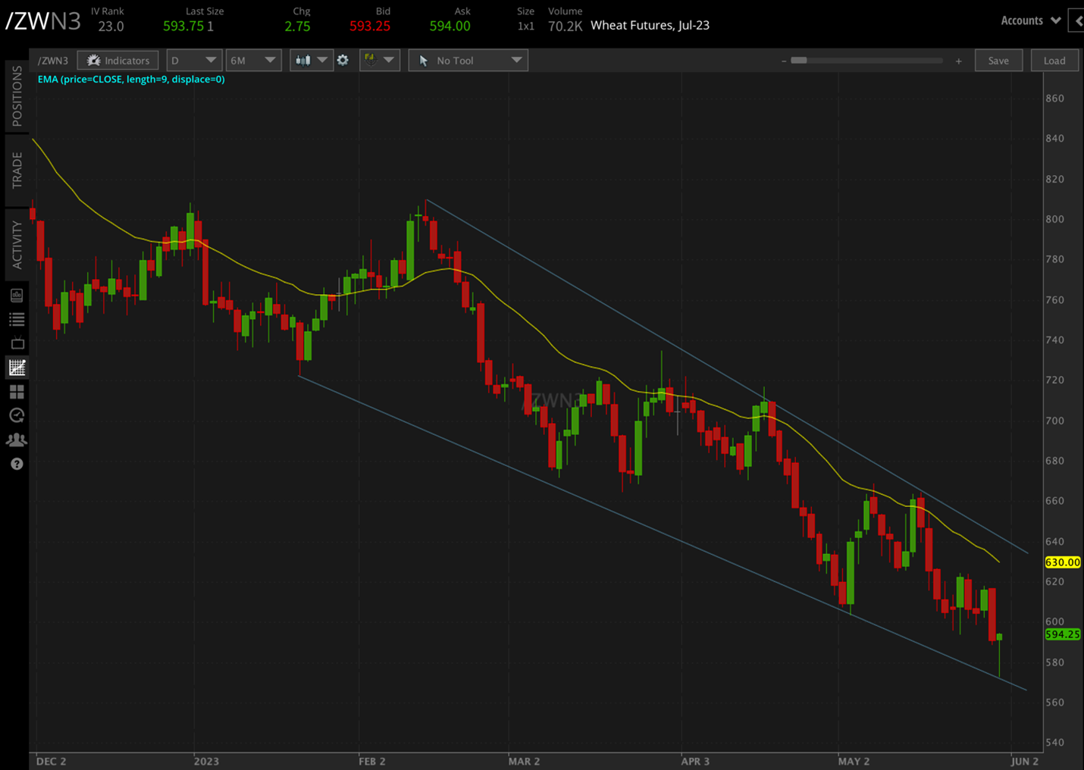
Task: Select the active chart icon in sidebar
Action: pos(17,368)
